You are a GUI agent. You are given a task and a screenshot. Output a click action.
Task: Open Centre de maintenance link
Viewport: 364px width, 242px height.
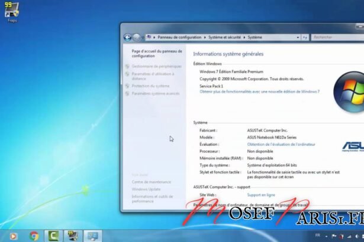click(151, 182)
